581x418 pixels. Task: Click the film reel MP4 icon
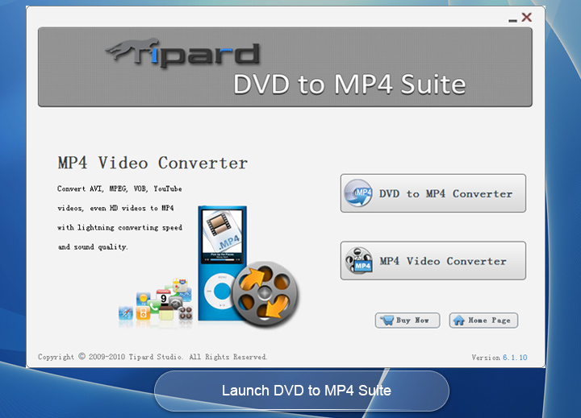[x=358, y=261]
